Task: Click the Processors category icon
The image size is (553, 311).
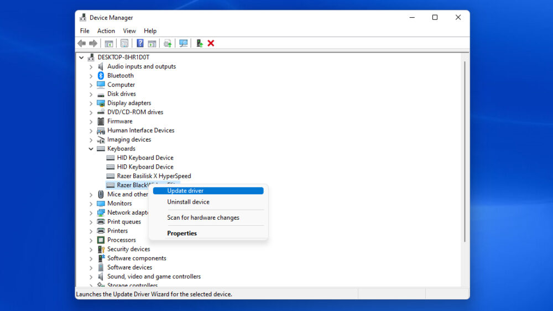Action: tap(101, 240)
